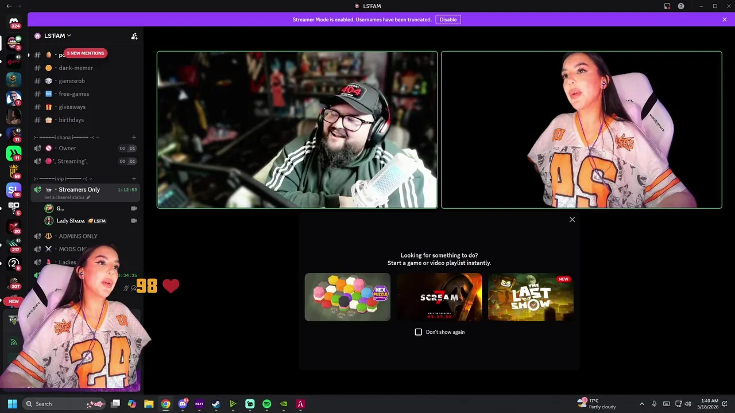The height and width of the screenshot is (413, 735).
Task: Add a channel to shana category
Action: tap(134, 138)
